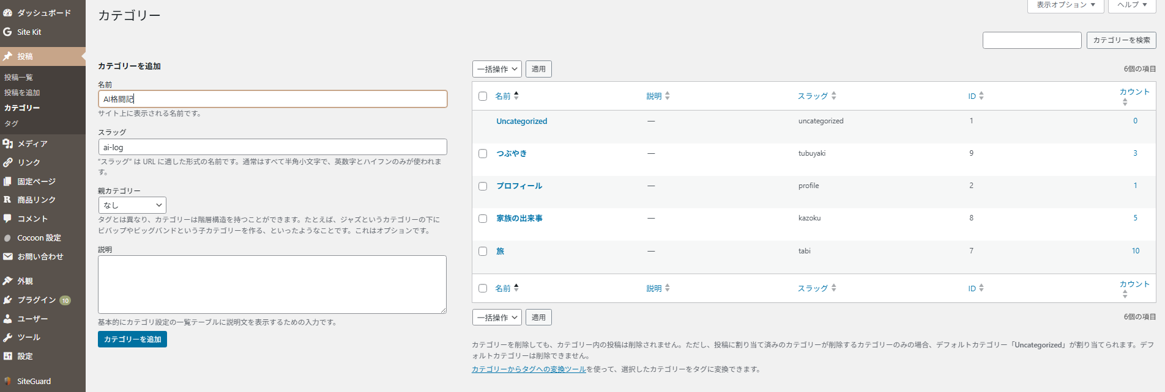Open the 親カテゴリー parent dropdown

coord(132,205)
